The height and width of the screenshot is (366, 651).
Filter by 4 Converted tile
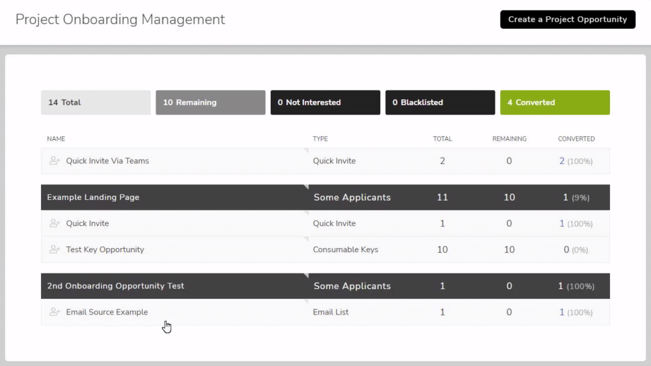click(555, 103)
